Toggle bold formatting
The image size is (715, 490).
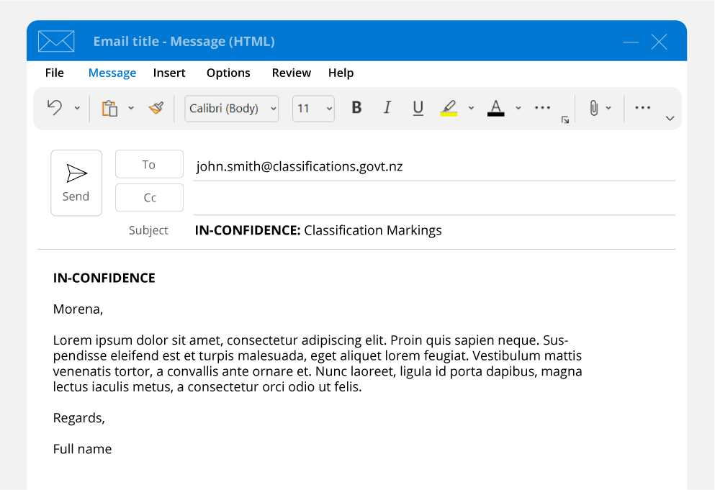click(356, 108)
